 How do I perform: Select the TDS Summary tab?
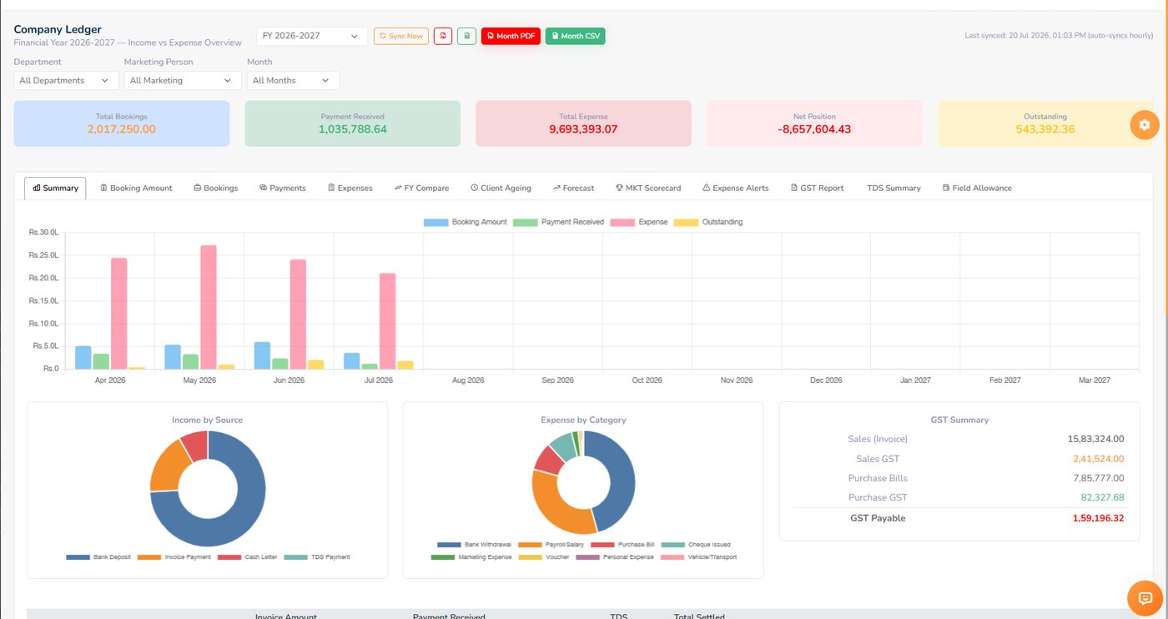894,188
